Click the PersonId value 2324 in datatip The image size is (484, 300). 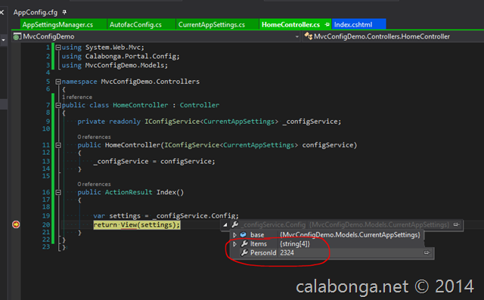pyautogui.click(x=287, y=253)
